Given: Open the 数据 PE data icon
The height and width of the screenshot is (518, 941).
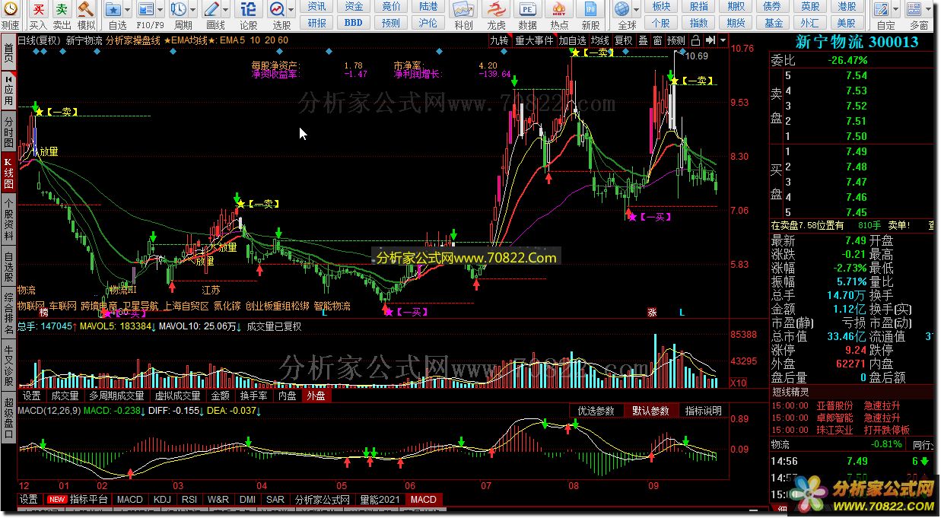Looking at the screenshot, I should [x=527, y=10].
